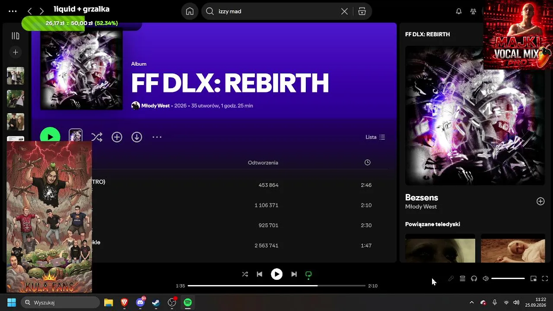Open notifications bell icon
The image size is (553, 311).
(459, 12)
